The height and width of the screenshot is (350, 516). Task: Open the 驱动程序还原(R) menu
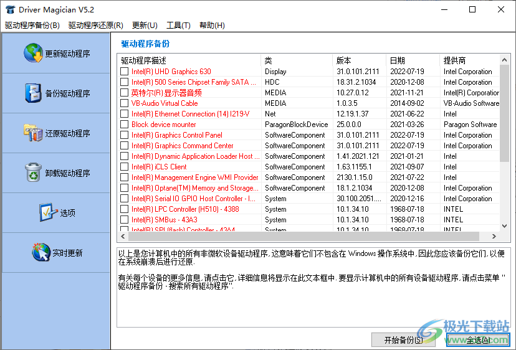[x=96, y=26]
